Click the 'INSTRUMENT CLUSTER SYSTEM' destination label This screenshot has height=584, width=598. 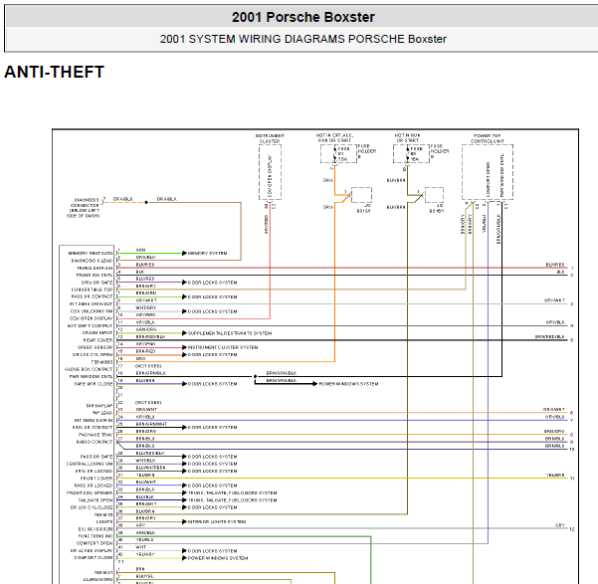[223, 347]
